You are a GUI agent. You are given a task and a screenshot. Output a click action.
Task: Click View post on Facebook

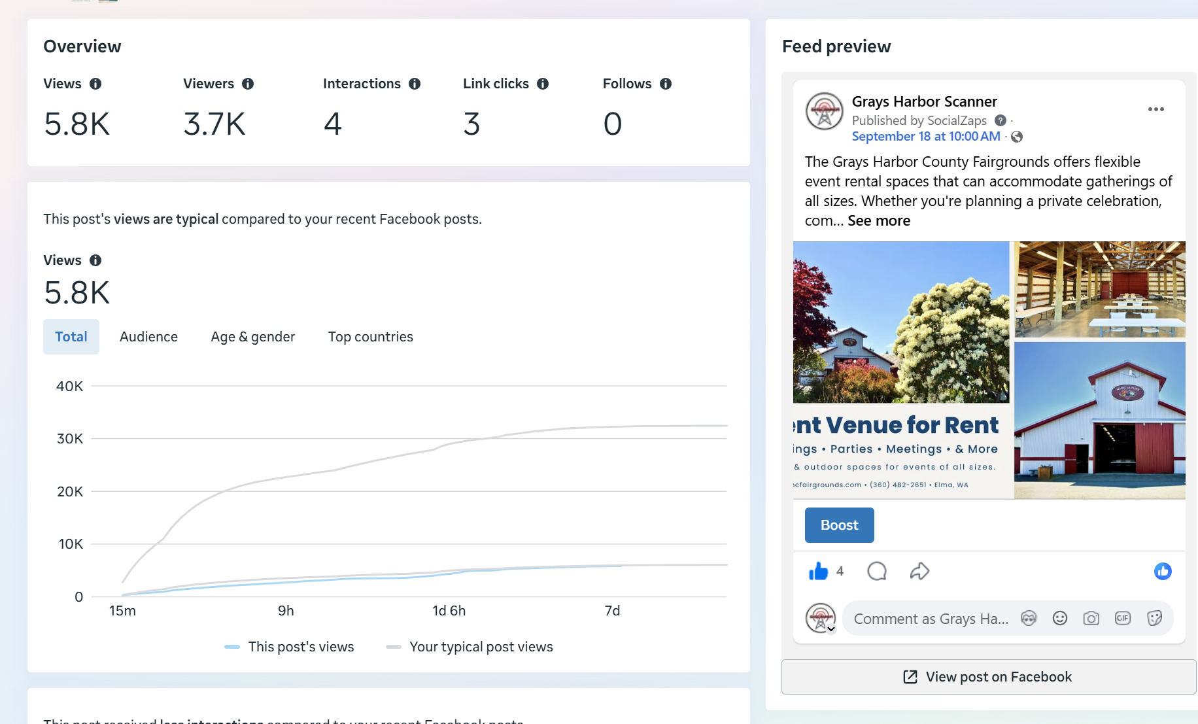989,677
